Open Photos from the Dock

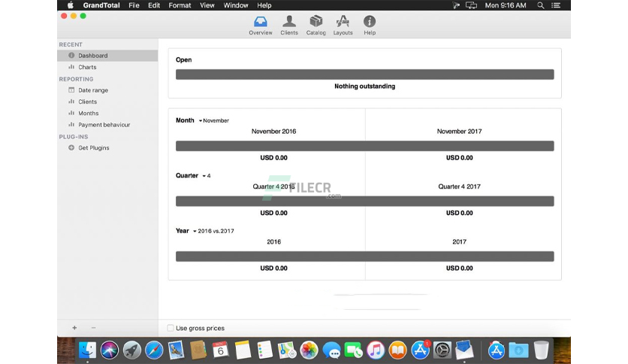click(x=309, y=350)
